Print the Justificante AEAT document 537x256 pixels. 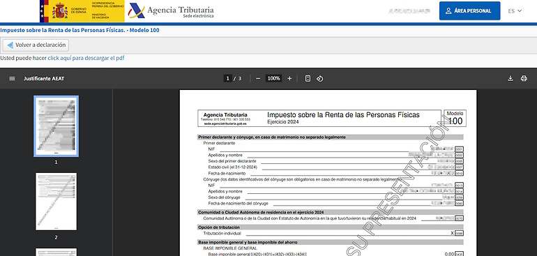click(x=524, y=79)
